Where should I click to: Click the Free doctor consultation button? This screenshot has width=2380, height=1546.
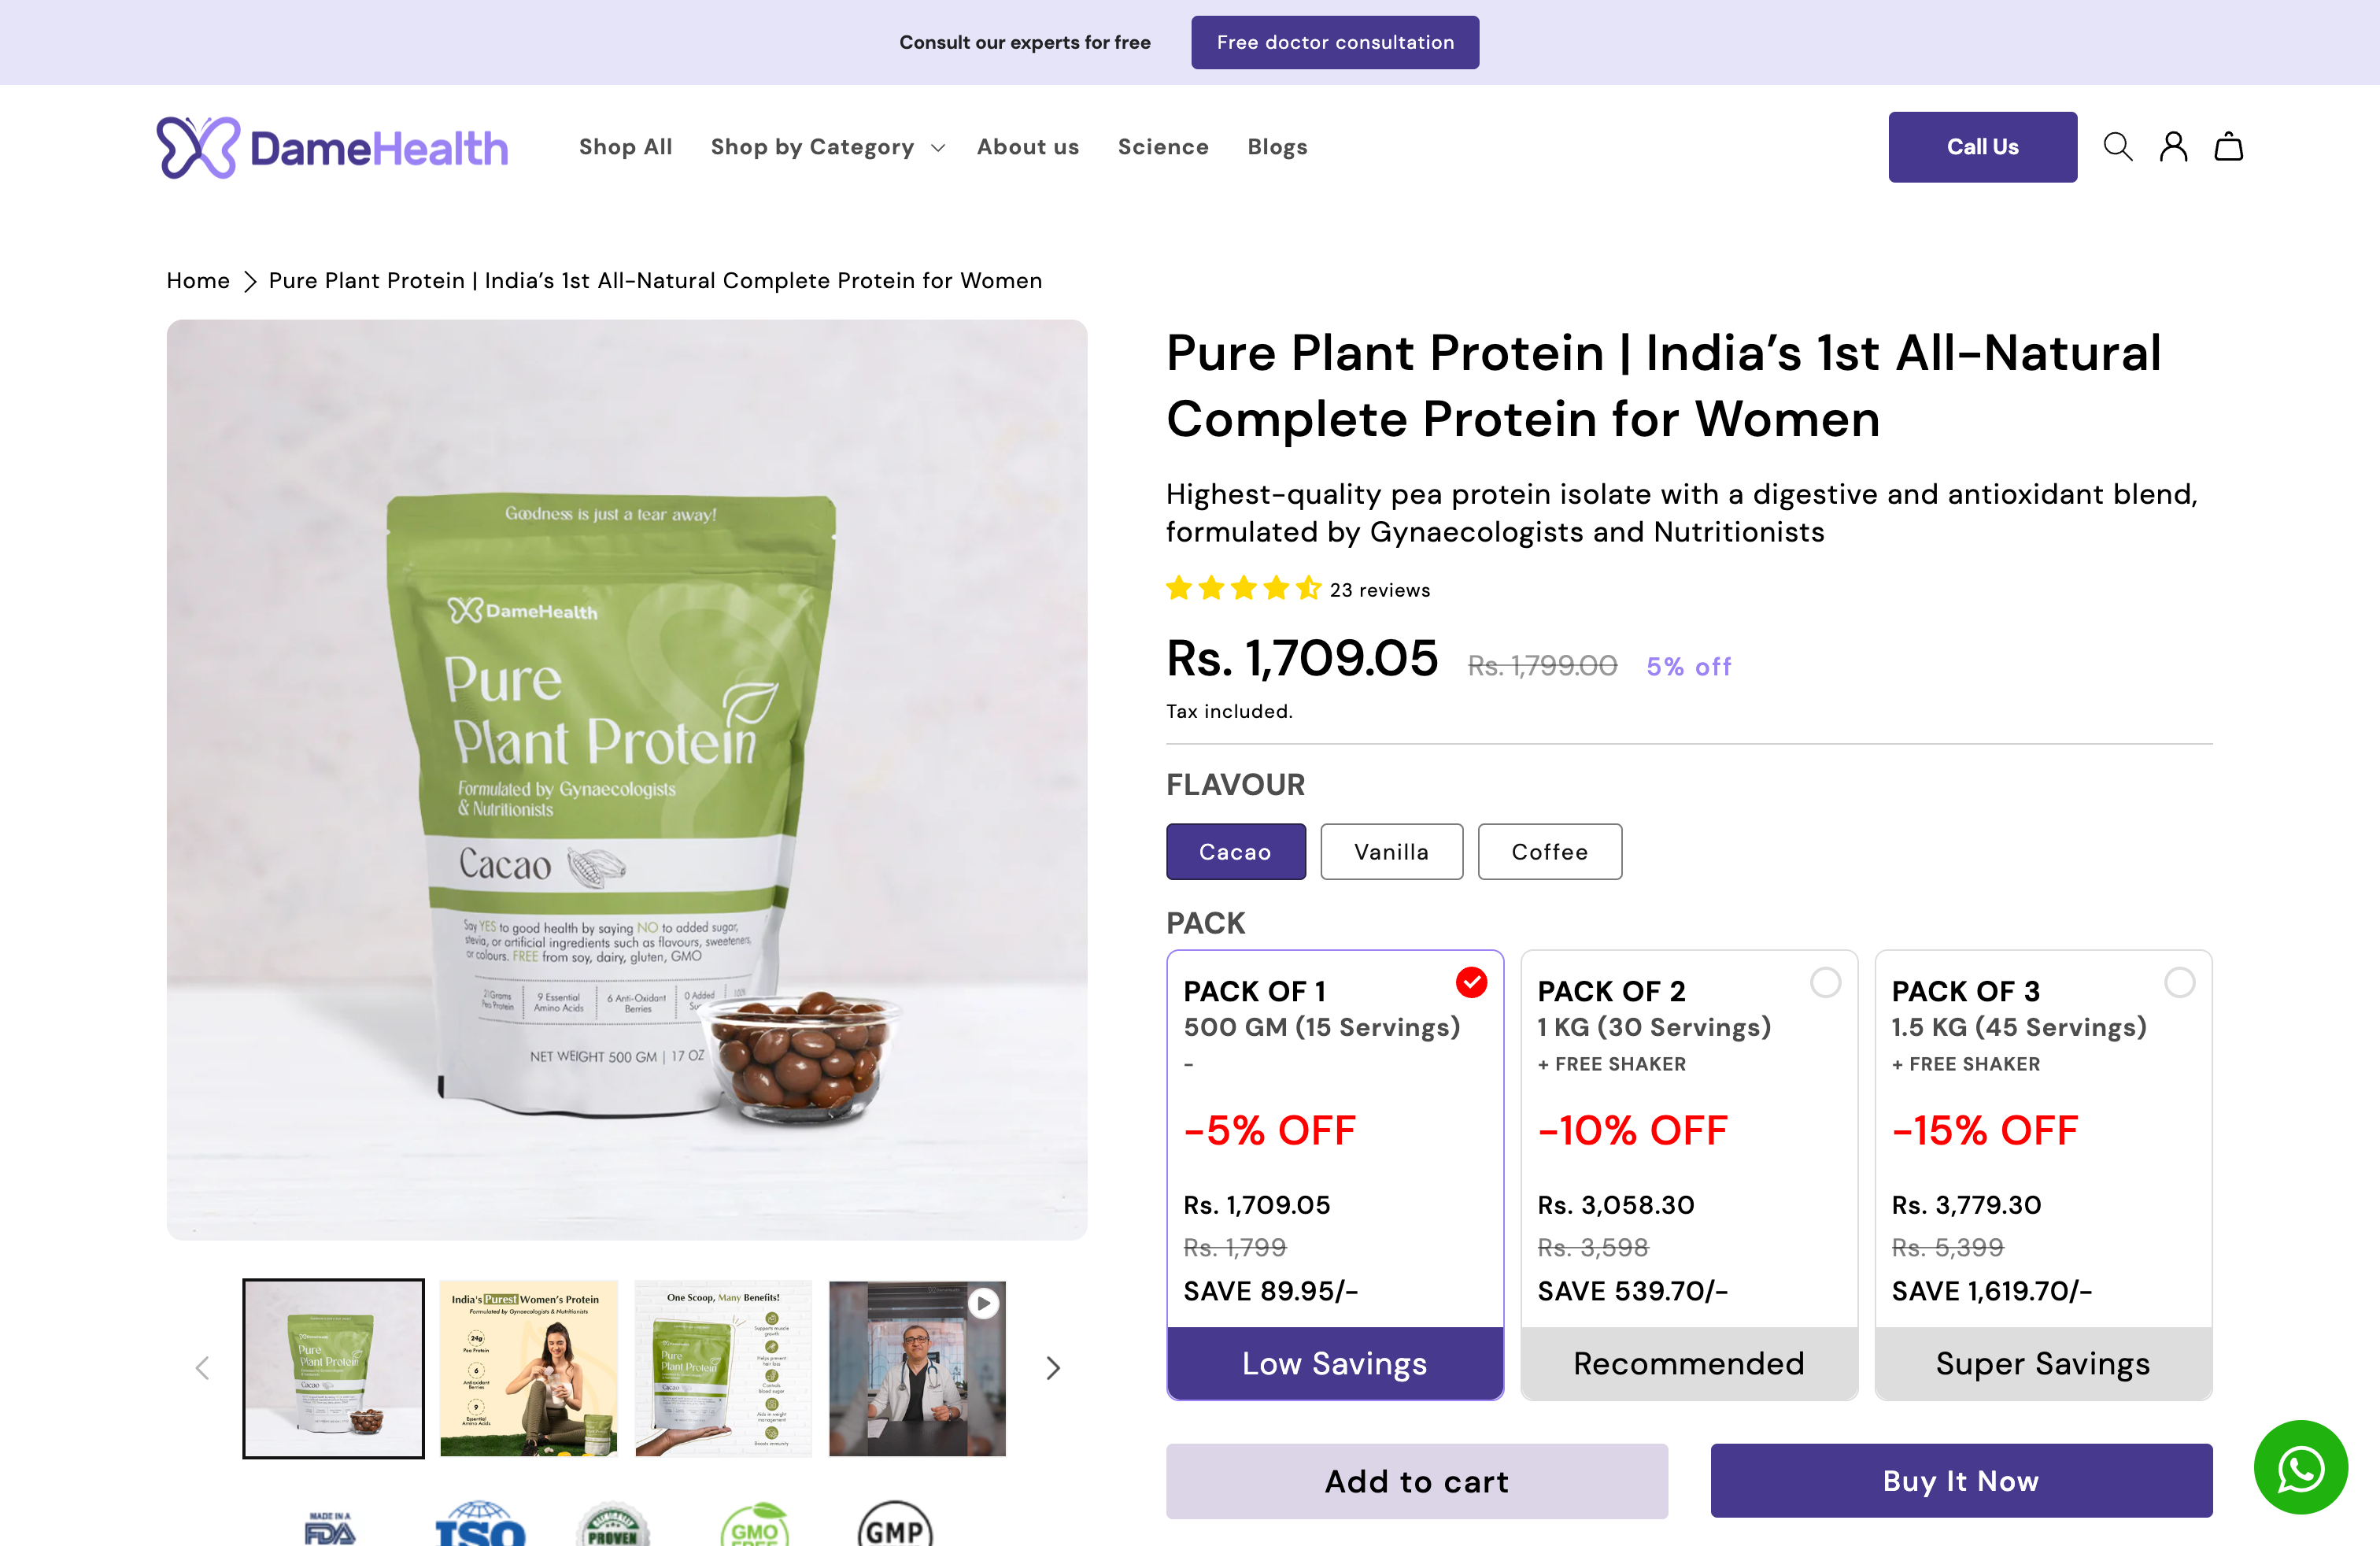click(1335, 42)
